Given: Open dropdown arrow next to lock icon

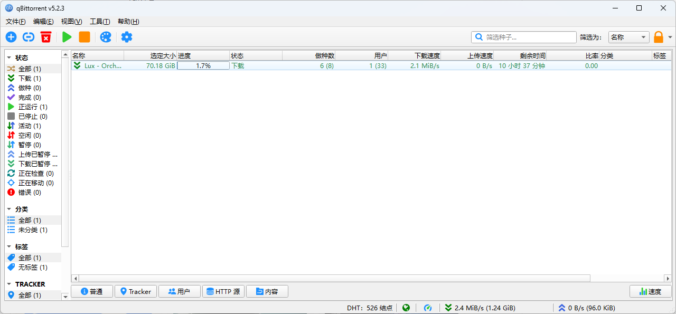Looking at the screenshot, I should [670, 37].
